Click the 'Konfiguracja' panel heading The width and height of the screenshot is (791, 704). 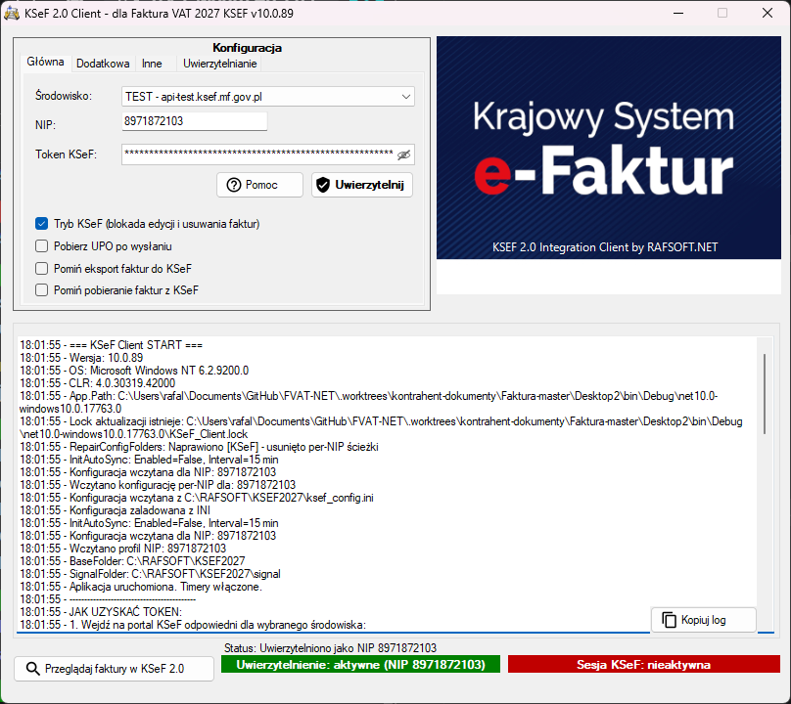click(247, 48)
